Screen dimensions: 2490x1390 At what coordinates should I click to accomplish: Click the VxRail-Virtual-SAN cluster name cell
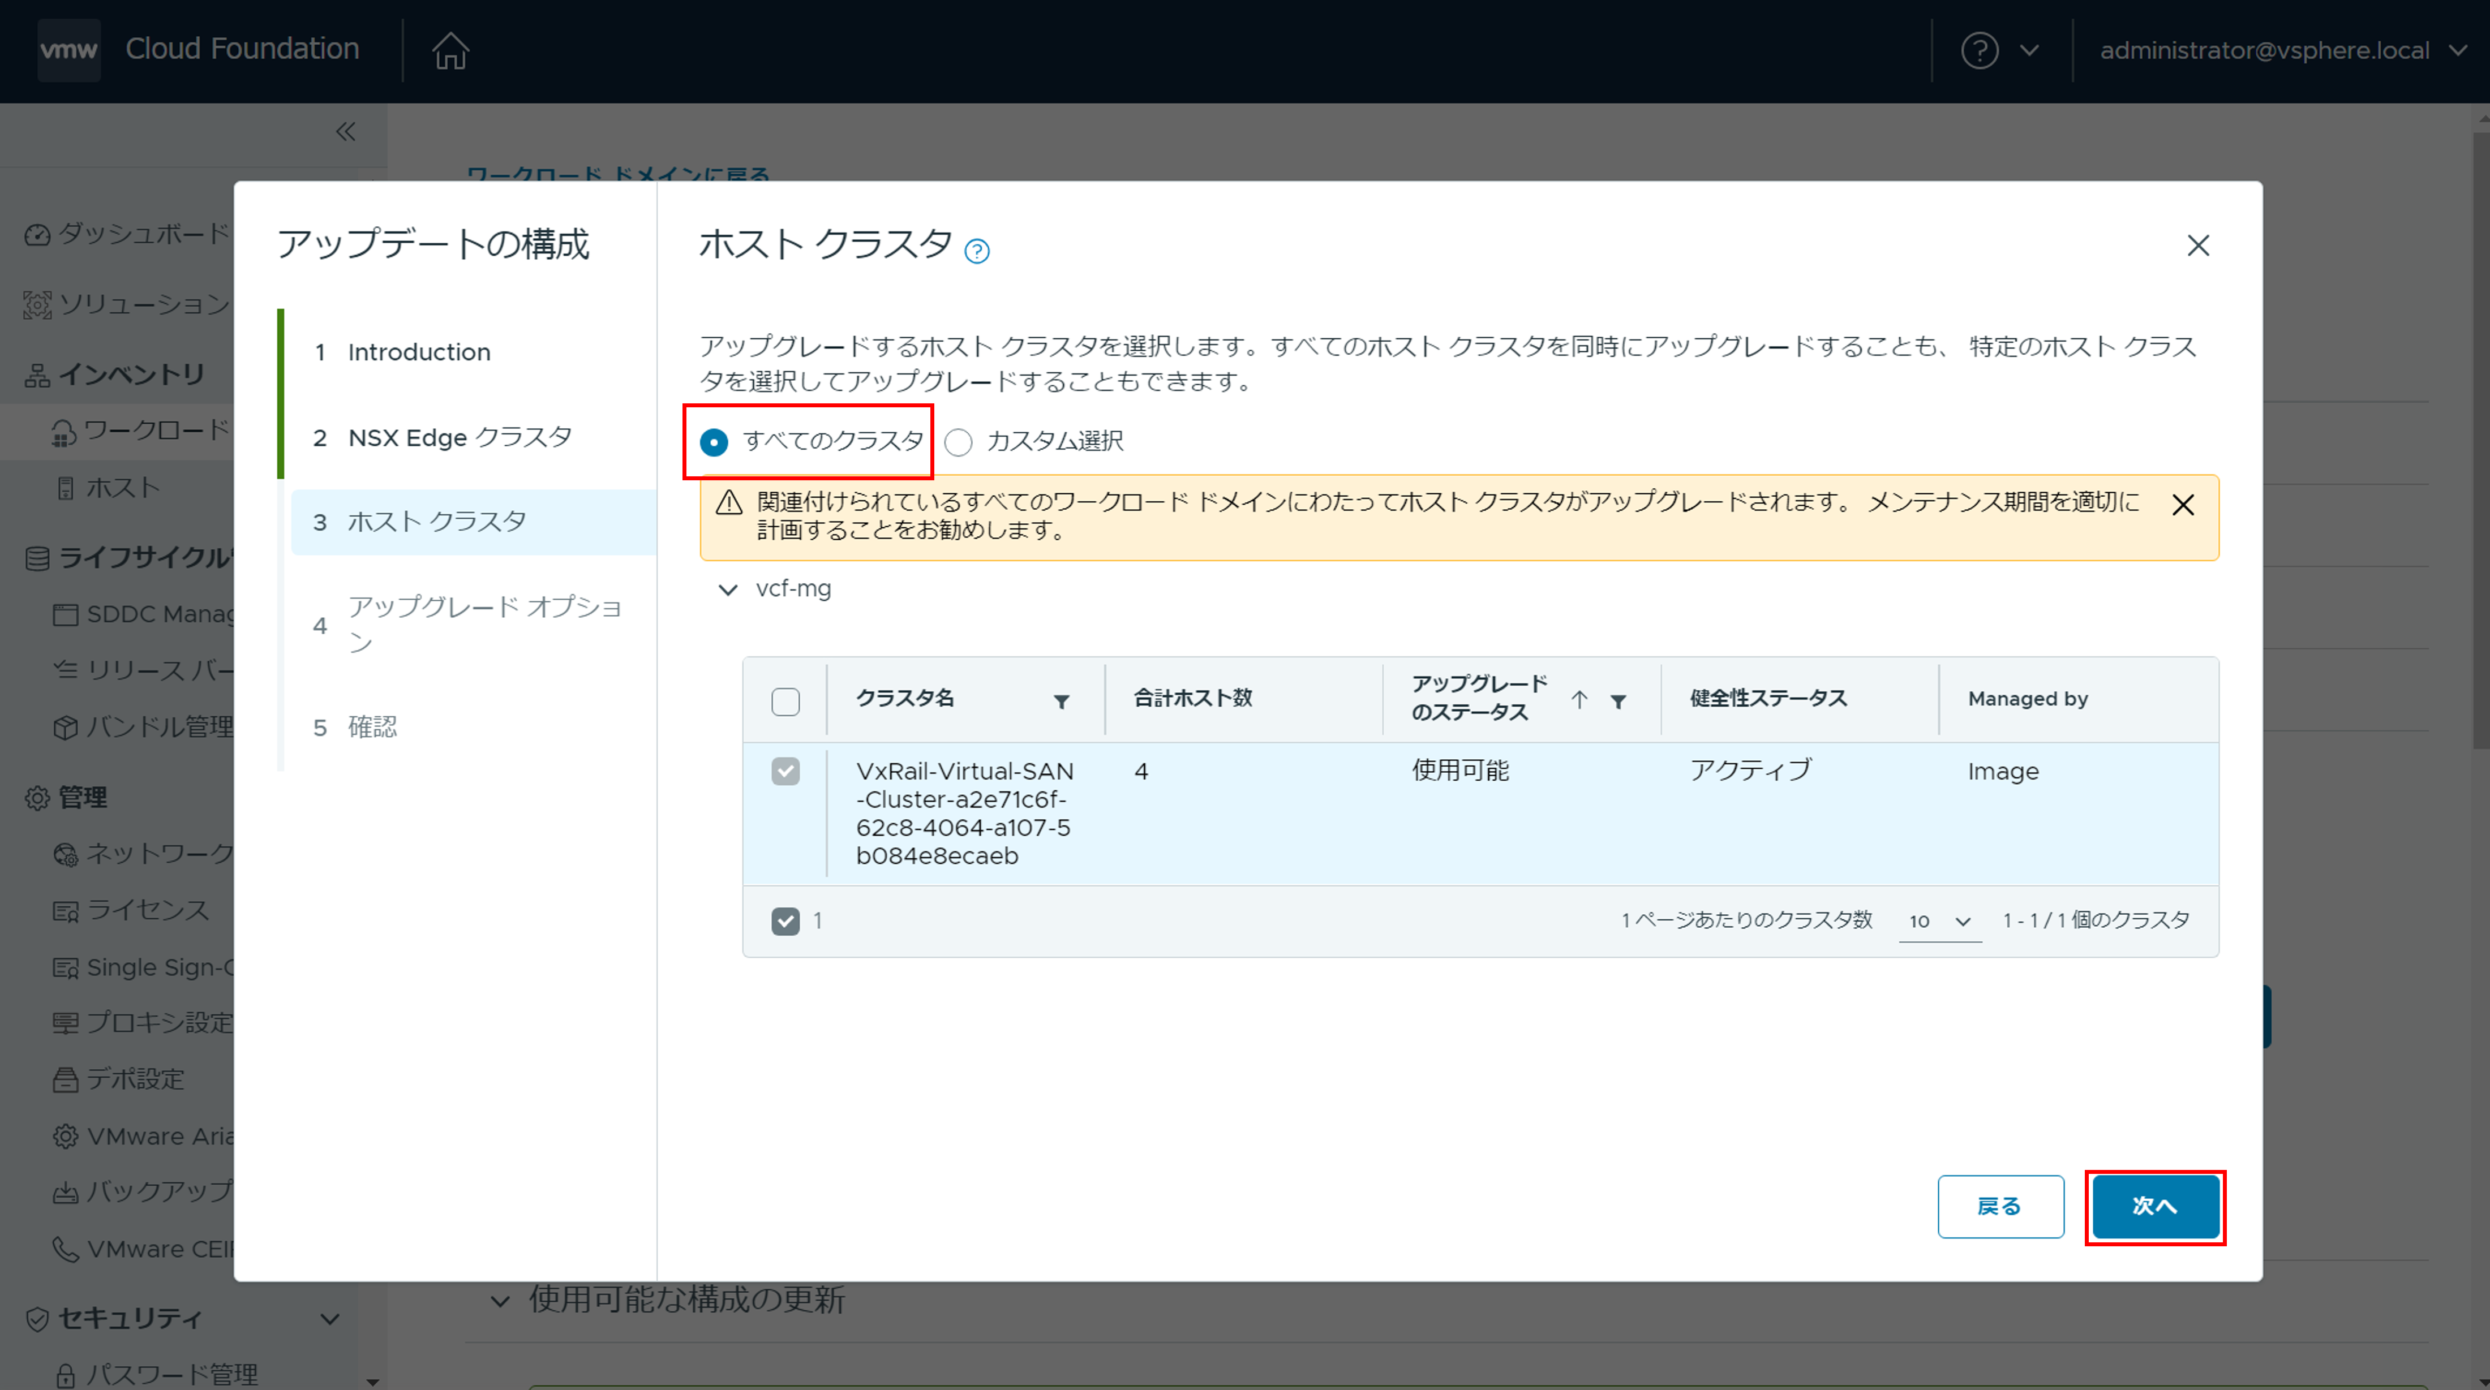point(965,814)
